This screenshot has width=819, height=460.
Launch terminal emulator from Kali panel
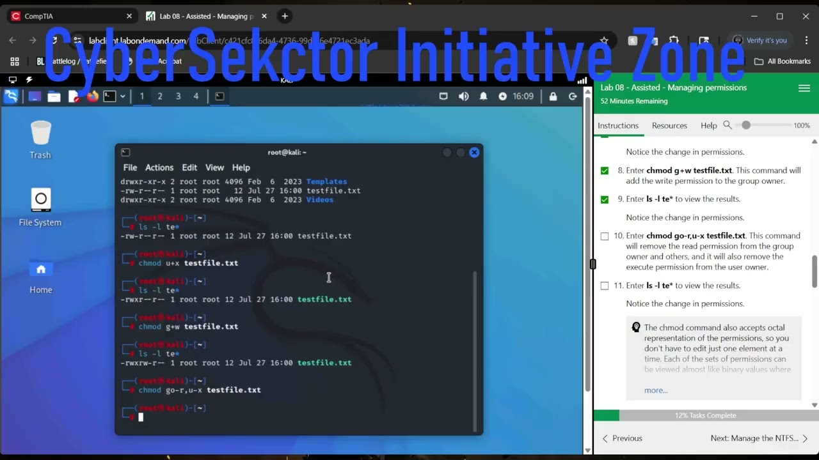click(110, 96)
